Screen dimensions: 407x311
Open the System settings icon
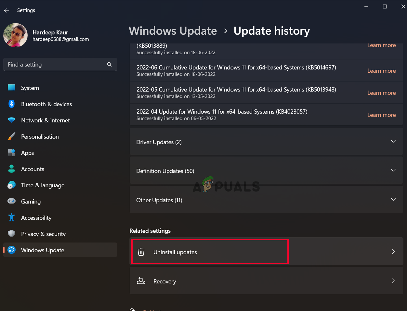click(12, 88)
